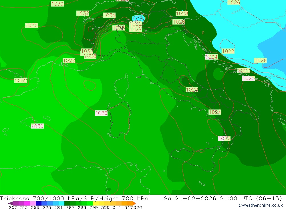This screenshot has width=286, height=209.
Task: Click the 1024 label over the Italian boot
Action: (x=215, y=112)
